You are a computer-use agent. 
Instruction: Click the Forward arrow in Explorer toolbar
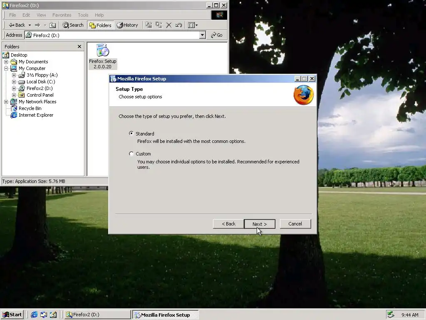point(37,25)
